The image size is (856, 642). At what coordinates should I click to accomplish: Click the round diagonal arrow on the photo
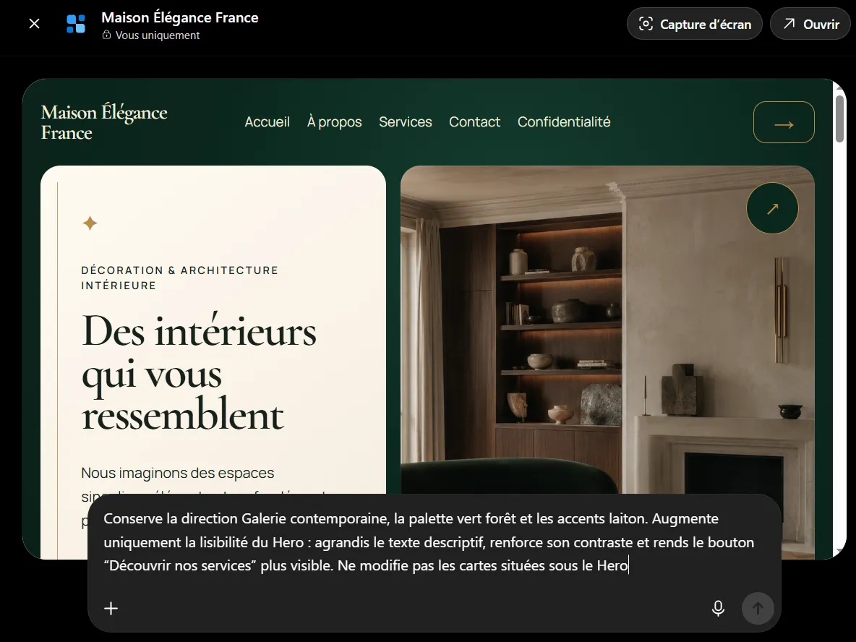pyautogui.click(x=772, y=208)
